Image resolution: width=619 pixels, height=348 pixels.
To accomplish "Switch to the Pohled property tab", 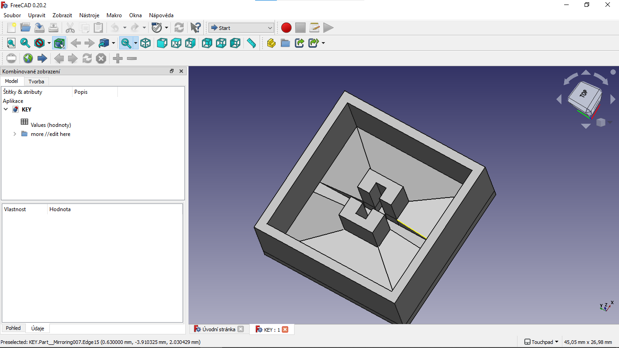I will click(x=14, y=328).
